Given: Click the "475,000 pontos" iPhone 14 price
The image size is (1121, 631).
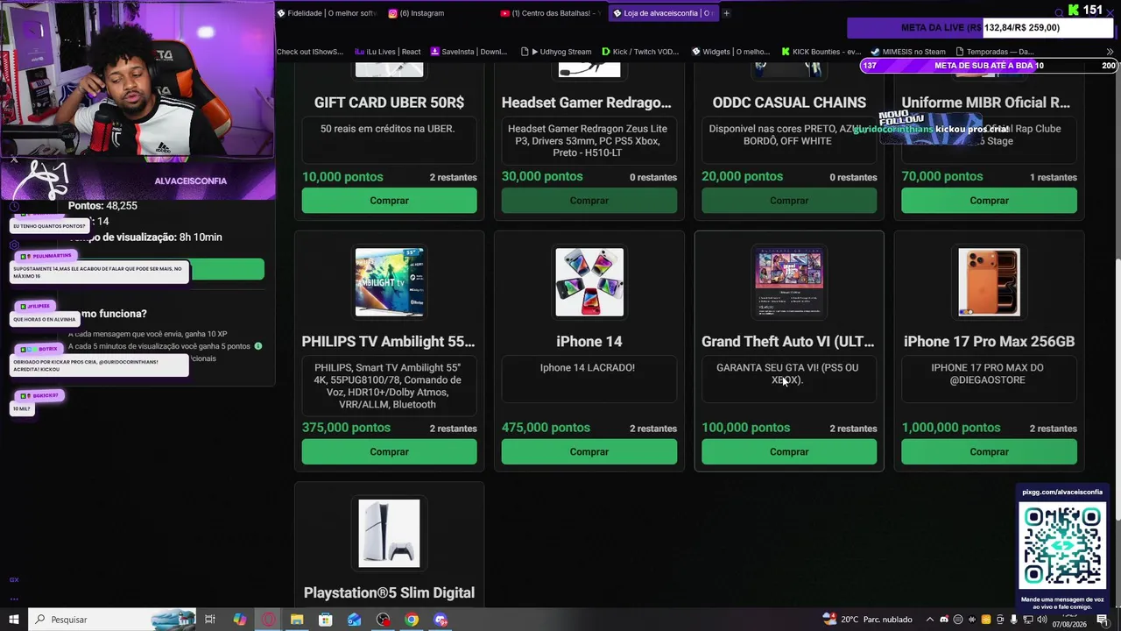Looking at the screenshot, I should 546,428.
